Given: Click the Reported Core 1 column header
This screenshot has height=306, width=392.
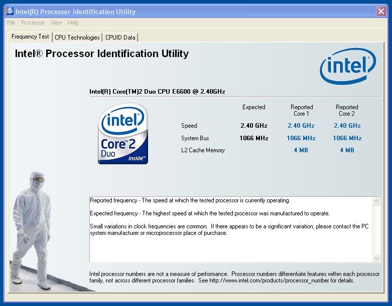Looking at the screenshot, I should coord(302,110).
